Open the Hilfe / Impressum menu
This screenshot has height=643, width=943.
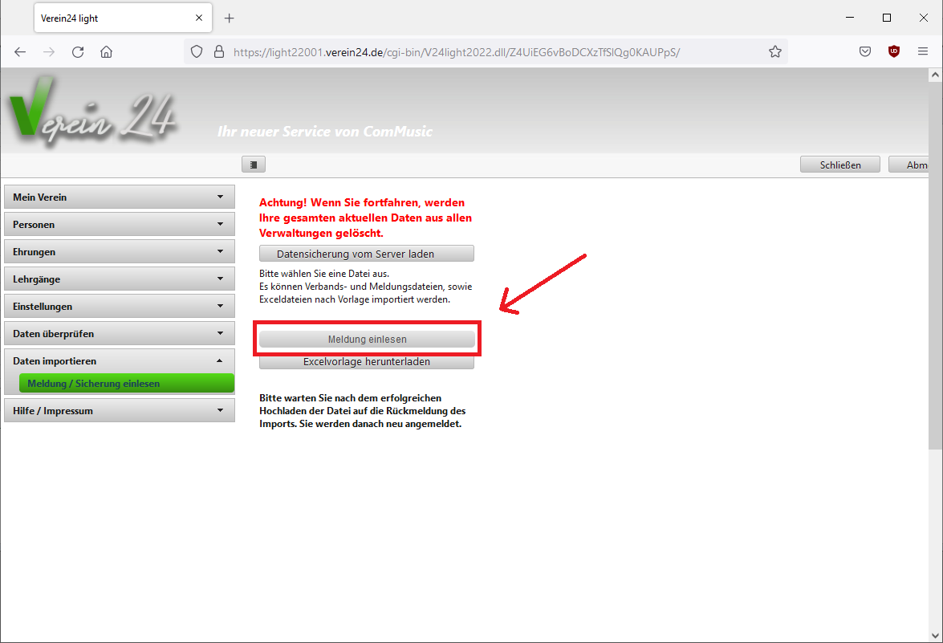119,411
